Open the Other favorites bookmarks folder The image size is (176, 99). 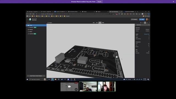(x=146, y=16)
